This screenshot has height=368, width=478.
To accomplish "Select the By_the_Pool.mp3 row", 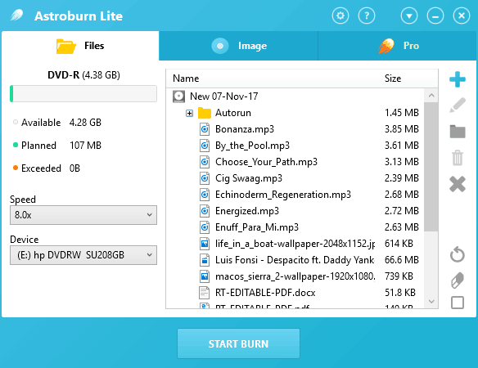I will [x=295, y=146].
